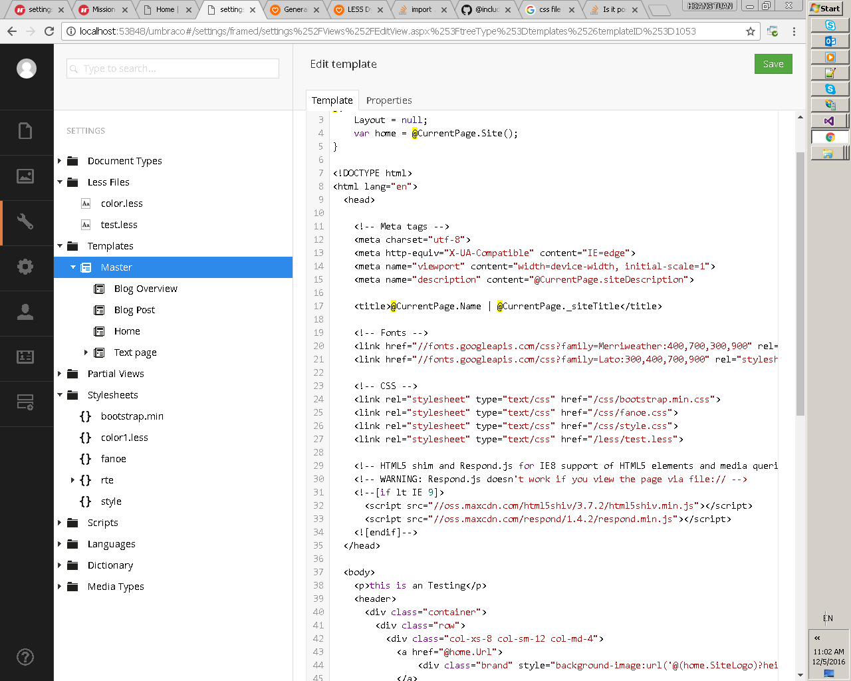Collapse the Less Files folder
Viewport: 851px width, 681px height.
coord(60,182)
